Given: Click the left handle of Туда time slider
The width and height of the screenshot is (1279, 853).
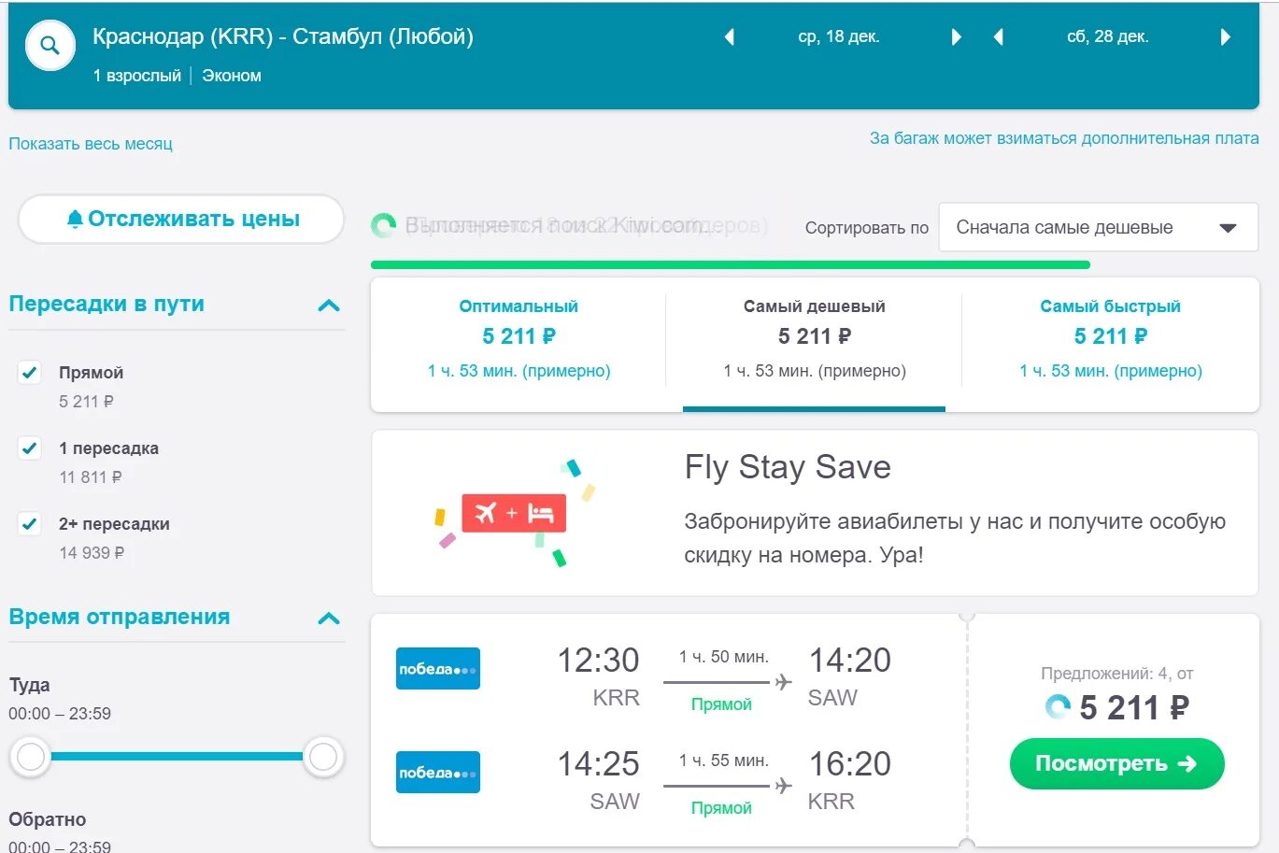Looking at the screenshot, I should (x=31, y=756).
